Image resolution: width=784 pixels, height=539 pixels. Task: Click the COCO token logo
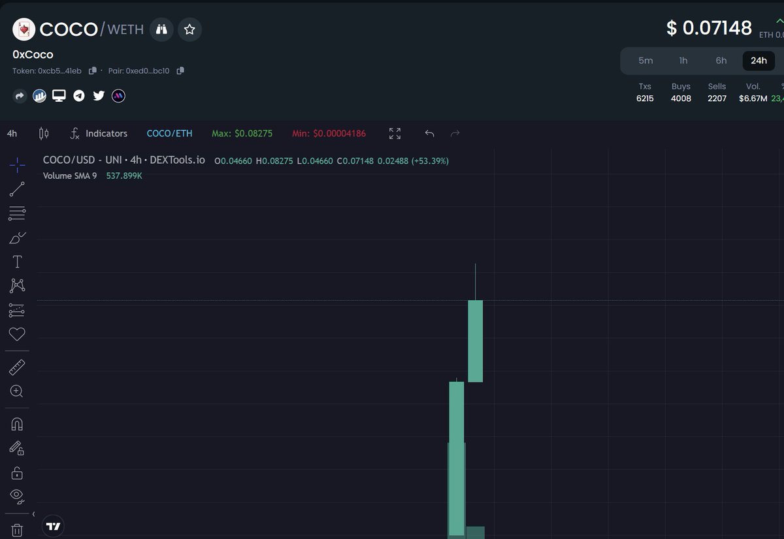[x=24, y=29]
